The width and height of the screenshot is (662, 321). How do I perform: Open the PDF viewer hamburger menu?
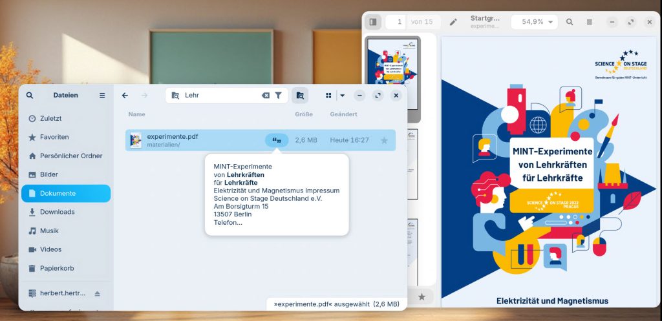(x=590, y=22)
